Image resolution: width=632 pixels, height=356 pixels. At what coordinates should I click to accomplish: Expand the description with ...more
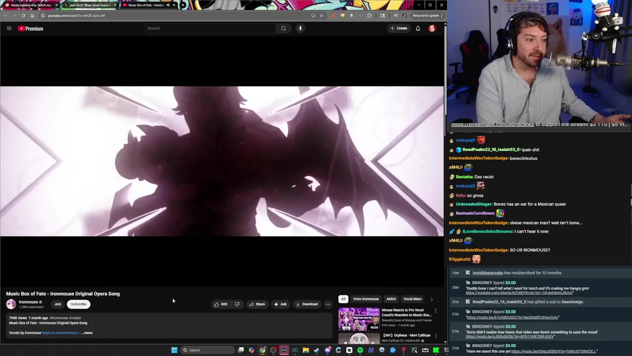click(x=87, y=333)
